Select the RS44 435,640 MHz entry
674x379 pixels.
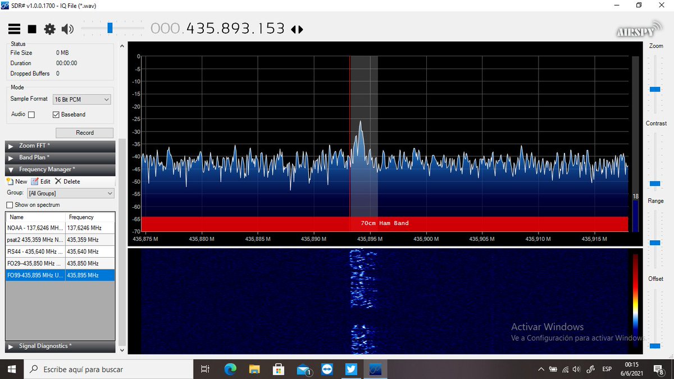(60, 252)
